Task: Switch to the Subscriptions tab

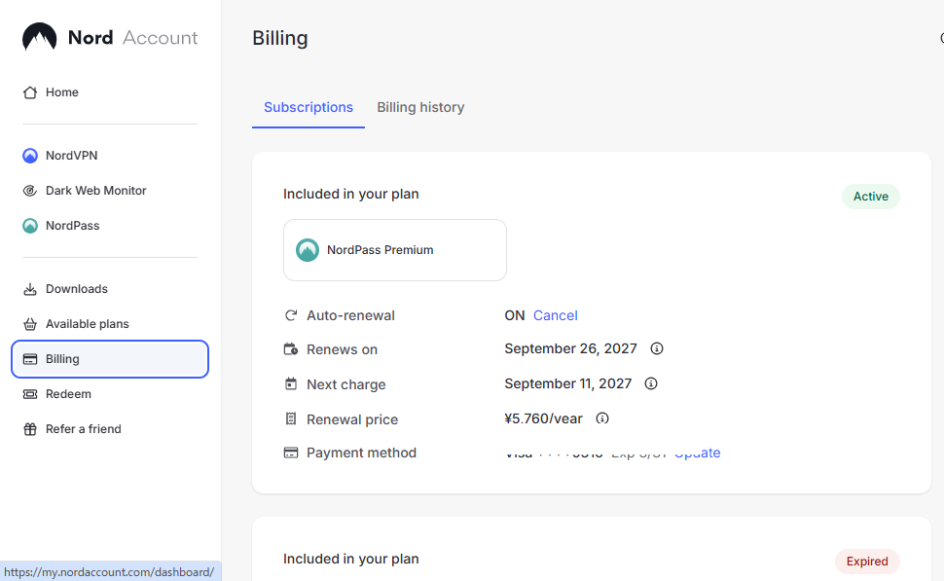Action: pos(309,107)
